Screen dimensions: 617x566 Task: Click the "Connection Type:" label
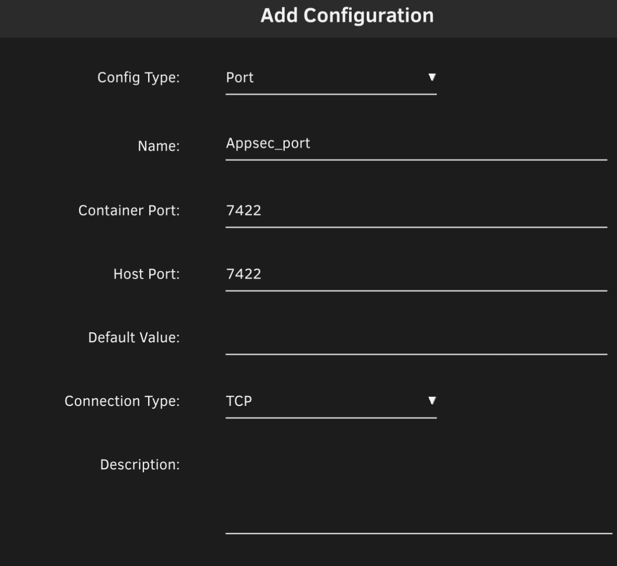click(122, 401)
